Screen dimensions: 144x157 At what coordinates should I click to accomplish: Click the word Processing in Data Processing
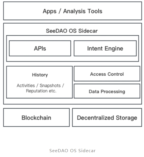[113, 92]
